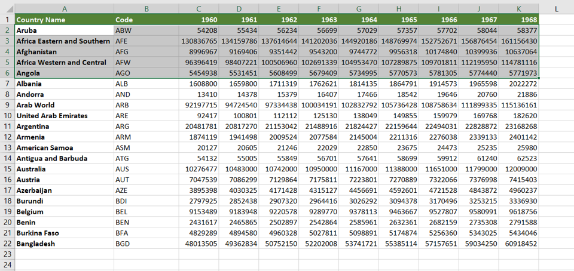Click the code cell 'BGD'
Image resolution: width=574 pixels, height=271 pixels.
click(146, 244)
